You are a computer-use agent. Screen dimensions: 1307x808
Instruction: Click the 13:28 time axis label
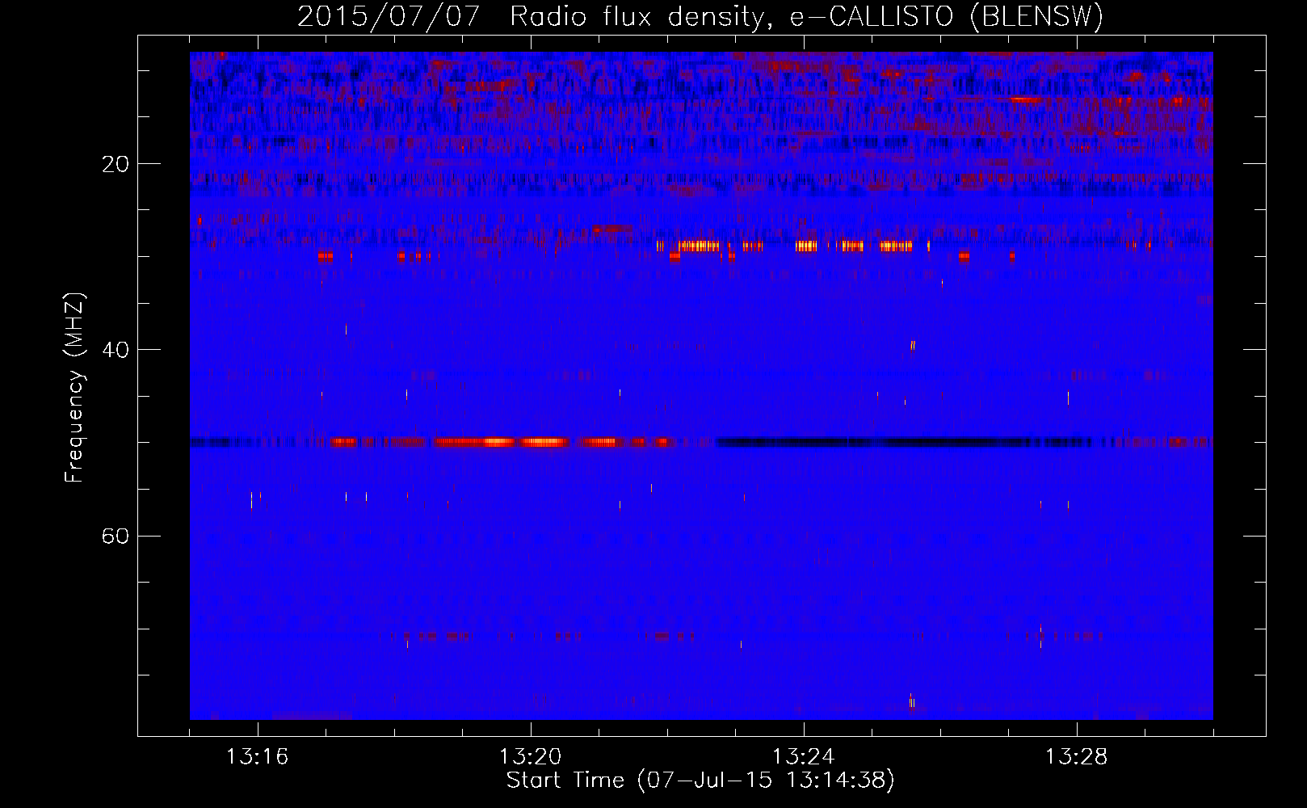[x=1076, y=757]
